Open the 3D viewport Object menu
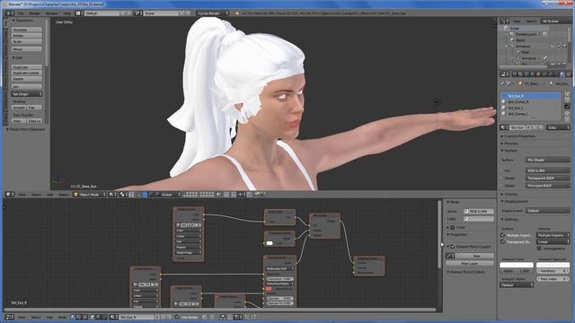The image size is (575, 323). 64,195
